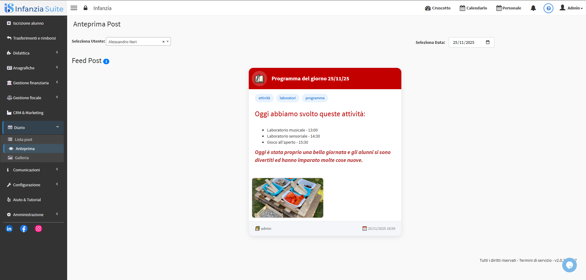The image size is (586, 280).
Task: Open the post photo thumbnail
Action: click(x=288, y=198)
